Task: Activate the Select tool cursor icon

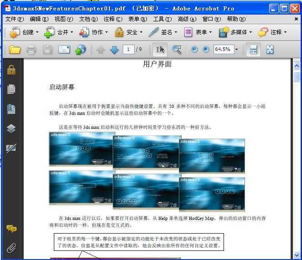Action: click(x=160, y=50)
